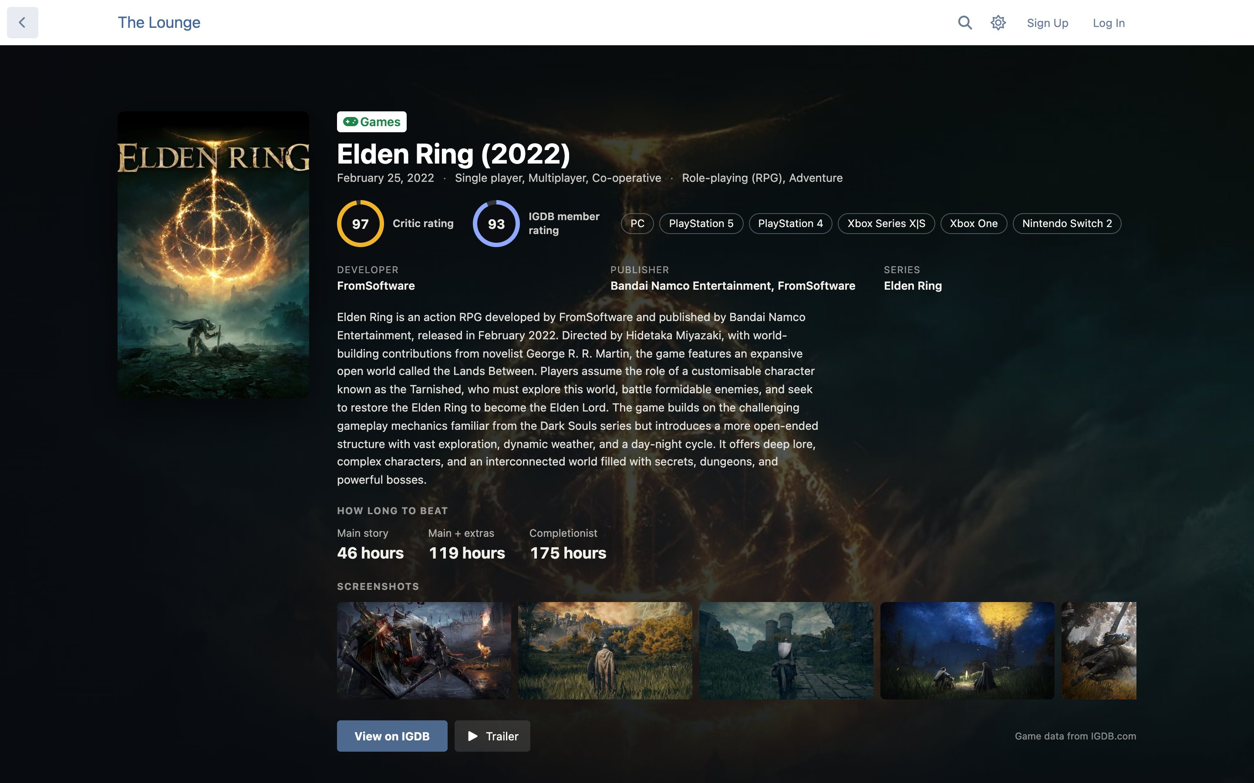Click the 119 hours main + extras value
Image resolution: width=1254 pixels, height=783 pixels.
click(x=466, y=553)
